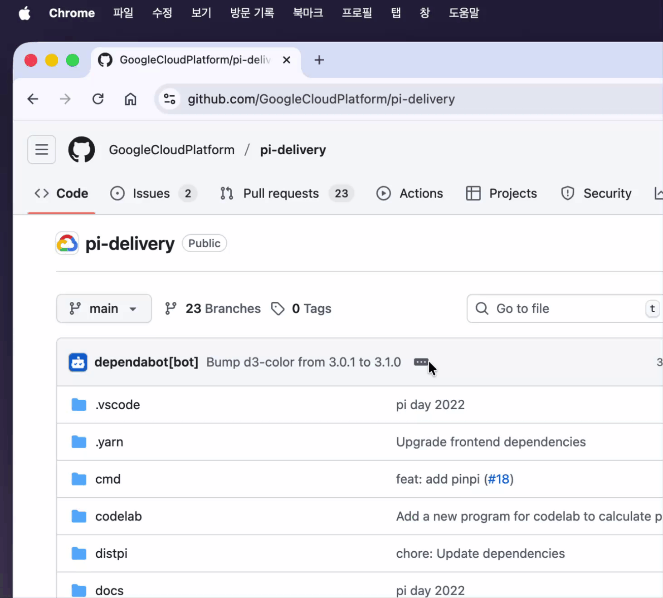
Task: Open the .yarn folder
Action: pyautogui.click(x=109, y=442)
